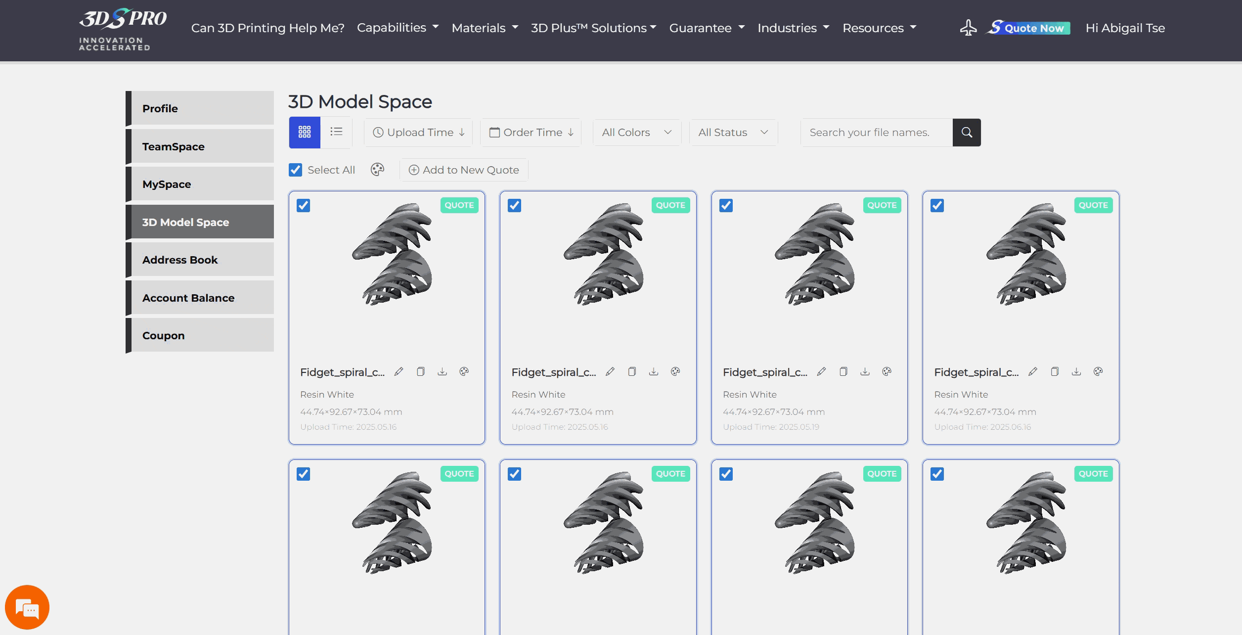This screenshot has width=1242, height=635.
Task: Select the grid view layout icon
Action: tap(305, 132)
